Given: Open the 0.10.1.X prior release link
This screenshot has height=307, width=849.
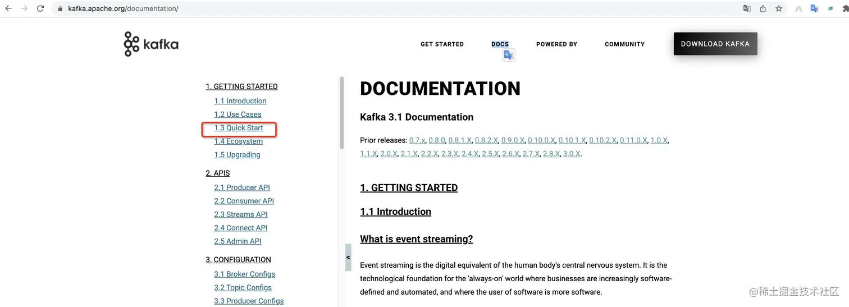Looking at the screenshot, I should pyautogui.click(x=572, y=140).
